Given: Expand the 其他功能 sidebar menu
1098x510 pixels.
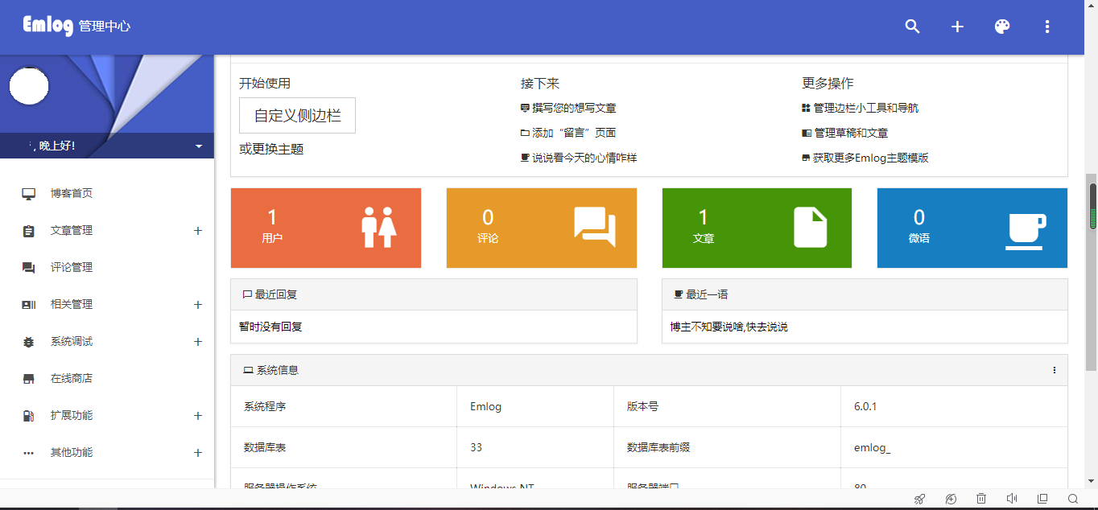Looking at the screenshot, I should pyautogui.click(x=197, y=452).
